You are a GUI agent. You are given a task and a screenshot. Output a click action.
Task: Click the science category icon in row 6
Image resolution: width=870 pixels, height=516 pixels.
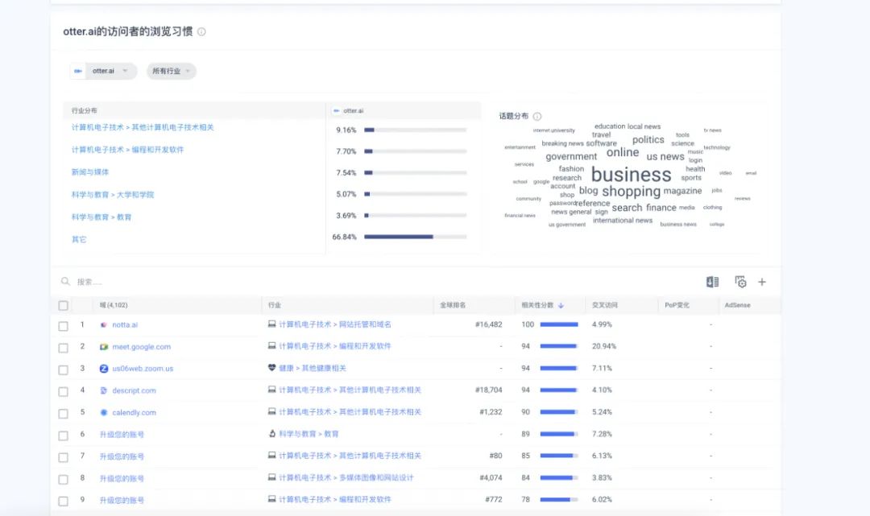pyautogui.click(x=272, y=433)
